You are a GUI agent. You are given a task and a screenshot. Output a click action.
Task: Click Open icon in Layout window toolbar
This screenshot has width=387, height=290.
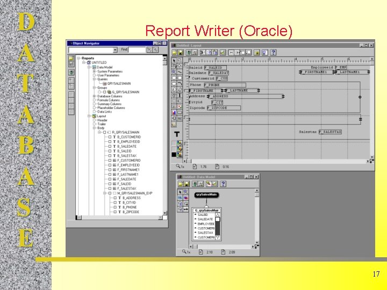pos(175,53)
